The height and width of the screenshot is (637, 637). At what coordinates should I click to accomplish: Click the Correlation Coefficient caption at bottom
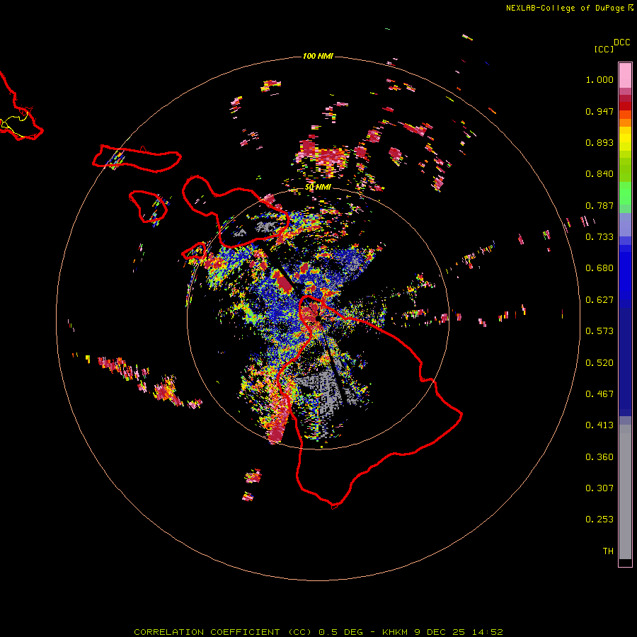(x=318, y=632)
